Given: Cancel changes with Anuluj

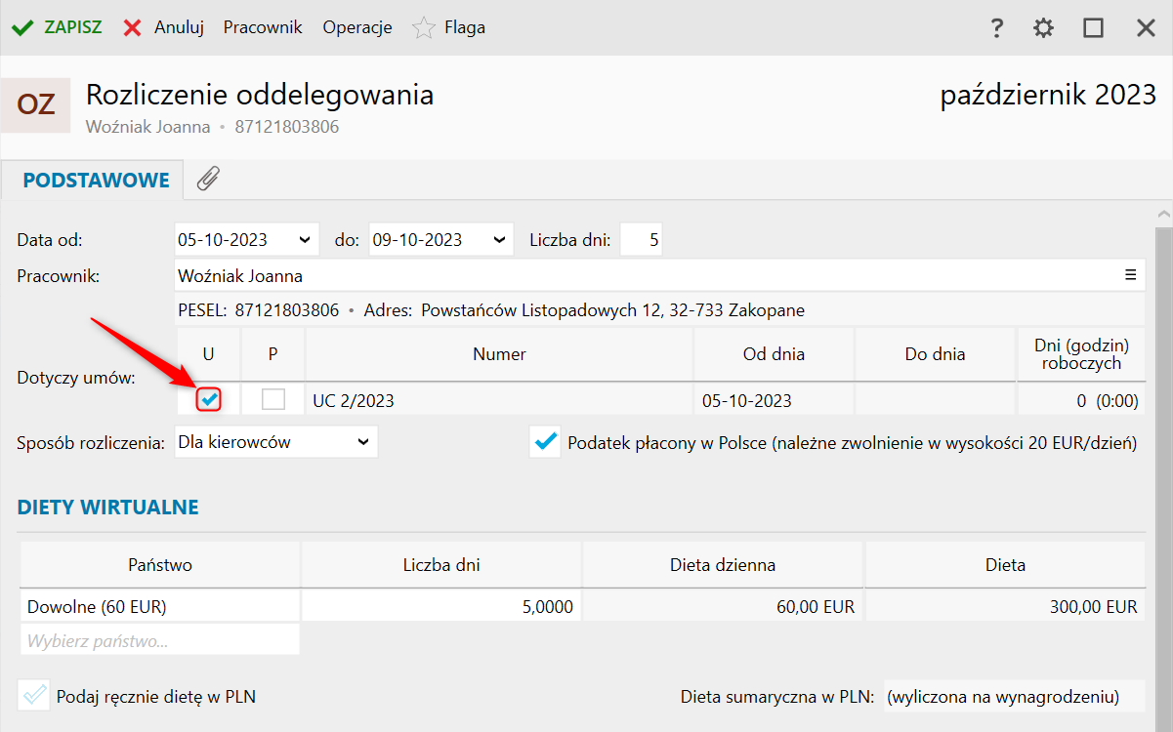Looking at the screenshot, I should pyautogui.click(x=163, y=27).
